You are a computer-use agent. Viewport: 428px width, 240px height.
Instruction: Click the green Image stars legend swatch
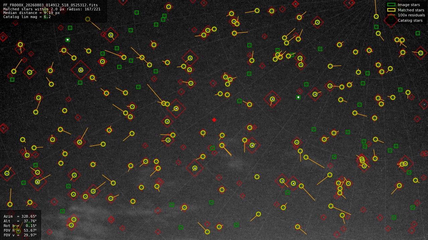coord(391,5)
